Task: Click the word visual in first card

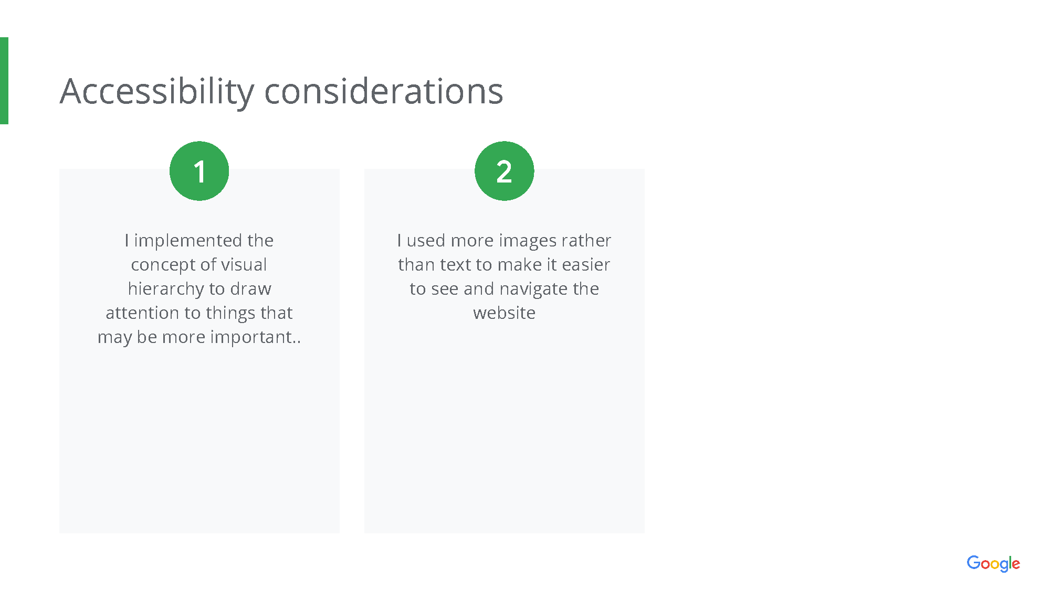Action: point(244,264)
